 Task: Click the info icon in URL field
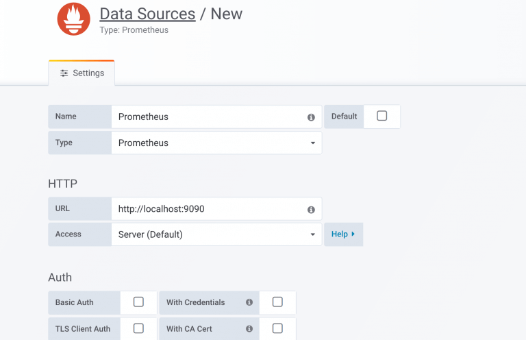(x=311, y=210)
